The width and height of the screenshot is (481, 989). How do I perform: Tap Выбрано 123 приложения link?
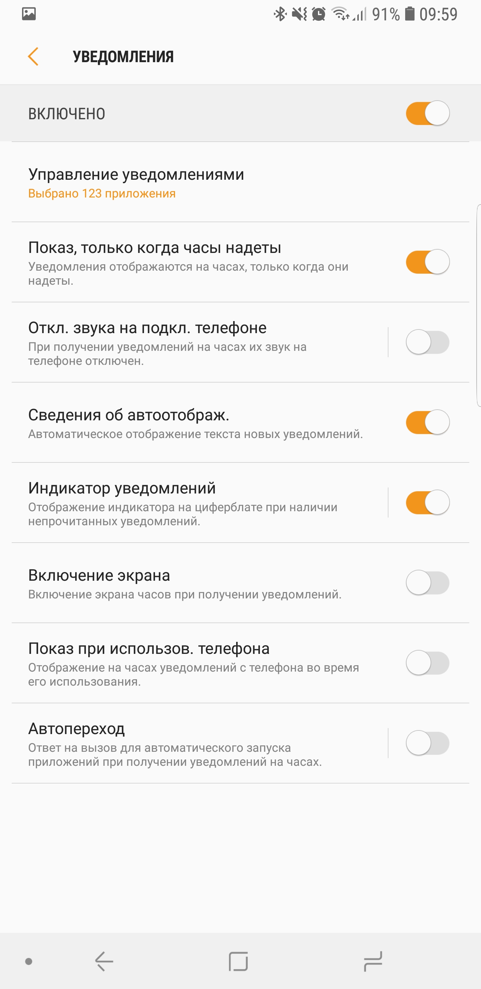coord(102,193)
